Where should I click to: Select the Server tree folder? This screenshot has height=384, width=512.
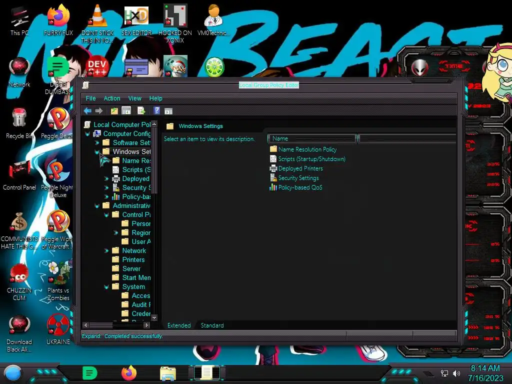pos(126,268)
